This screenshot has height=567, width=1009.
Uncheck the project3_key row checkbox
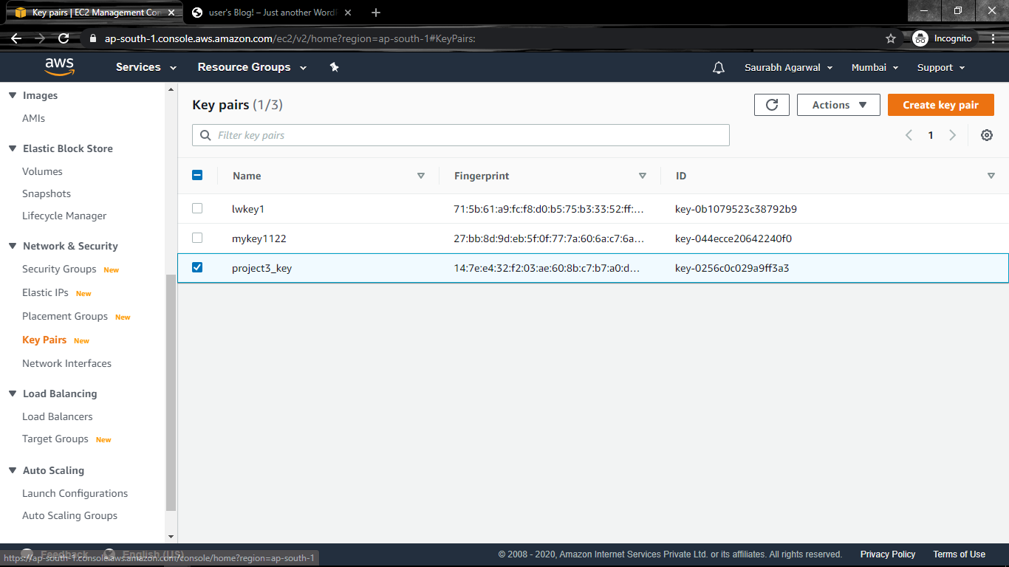197,268
